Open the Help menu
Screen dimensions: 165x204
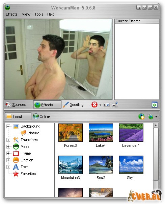(x=51, y=14)
